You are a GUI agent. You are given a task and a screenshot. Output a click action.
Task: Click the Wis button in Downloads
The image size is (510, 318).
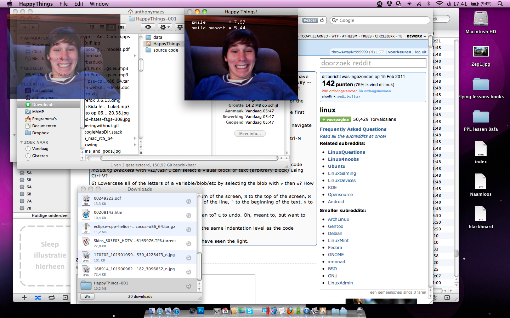point(87,296)
